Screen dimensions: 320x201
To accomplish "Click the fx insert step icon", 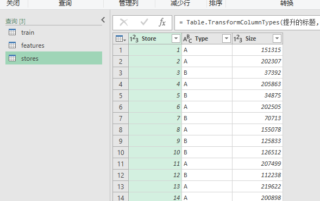I will 162,22.
